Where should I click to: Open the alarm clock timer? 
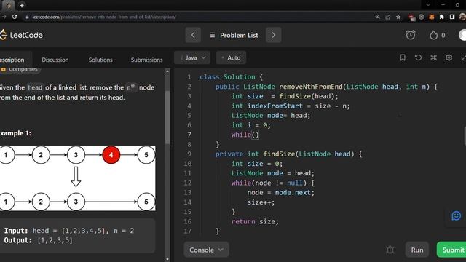411,35
